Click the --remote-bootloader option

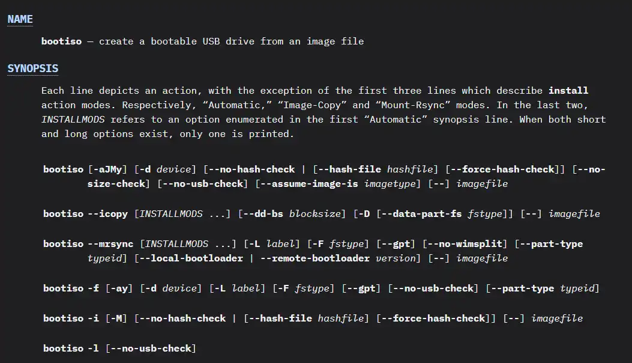coord(321,258)
